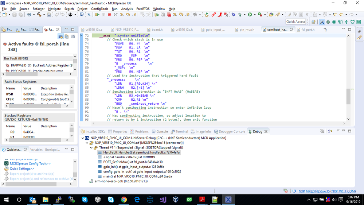Show hidden editor tabs chevron list
Viewport: 364px width, 205px height.
pos(325,30)
